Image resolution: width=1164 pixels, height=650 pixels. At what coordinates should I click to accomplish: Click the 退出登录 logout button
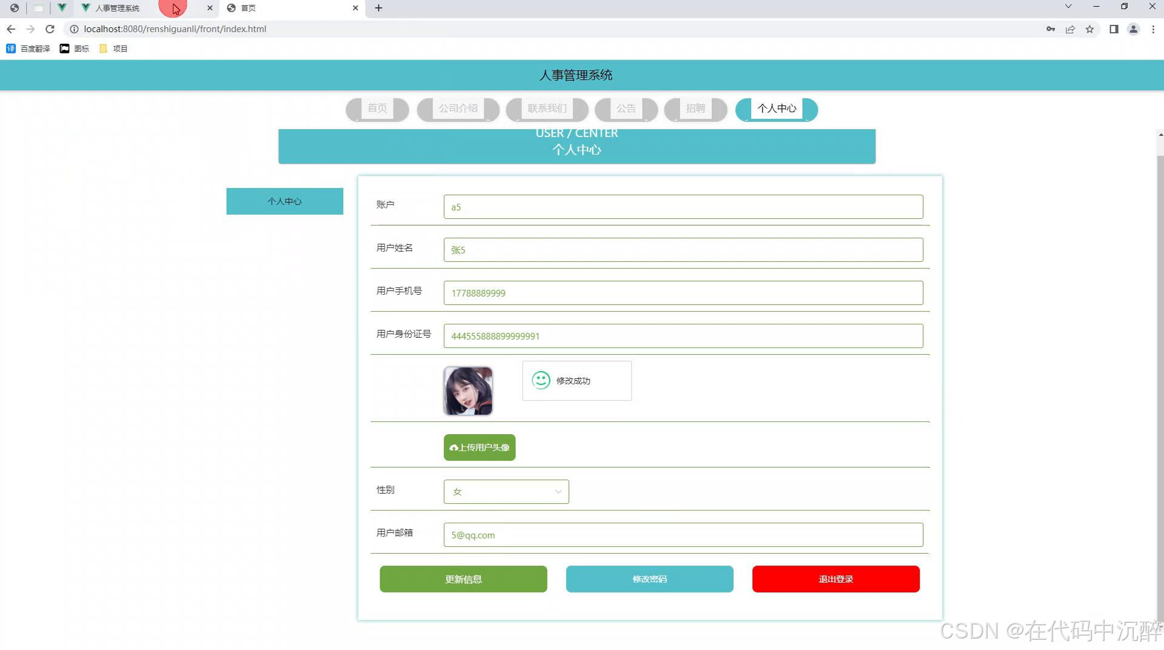(x=835, y=579)
